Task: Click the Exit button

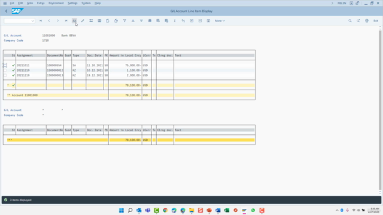Action: pyautogui.click(x=376, y=21)
